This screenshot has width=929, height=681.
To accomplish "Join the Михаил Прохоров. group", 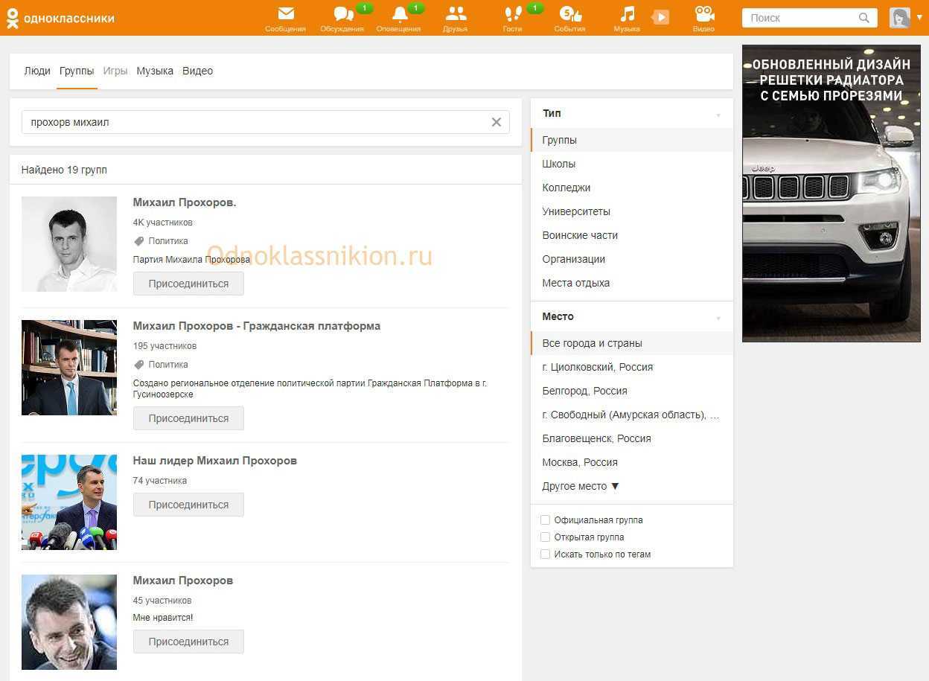I will tap(188, 284).
